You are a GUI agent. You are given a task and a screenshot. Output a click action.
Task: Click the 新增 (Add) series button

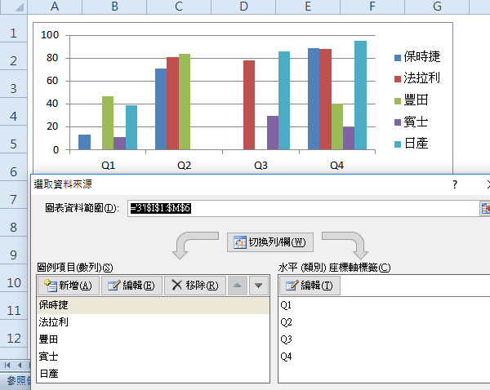click(69, 286)
